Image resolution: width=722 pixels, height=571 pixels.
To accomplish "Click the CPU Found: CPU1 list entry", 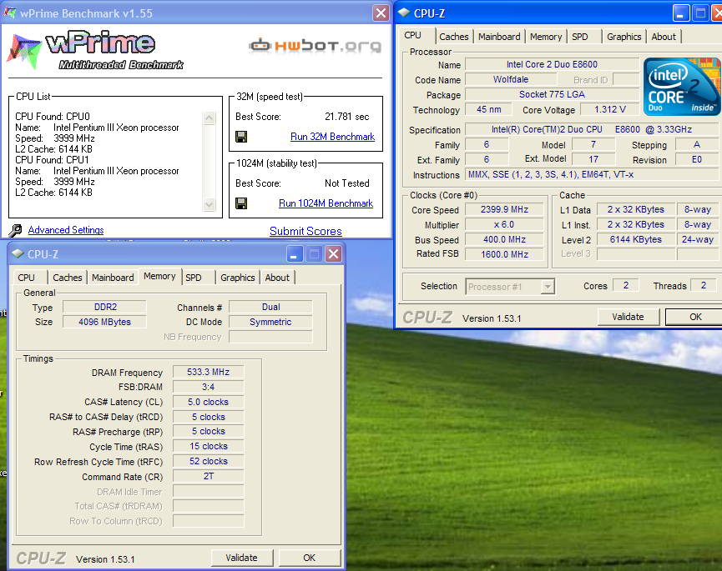I will coord(52,160).
